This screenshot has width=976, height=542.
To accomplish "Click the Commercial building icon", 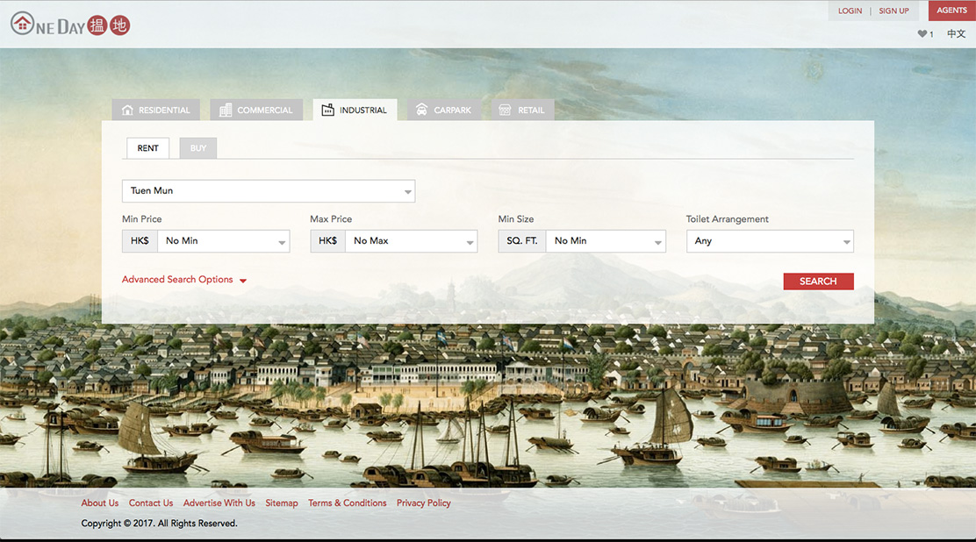I will [x=223, y=110].
